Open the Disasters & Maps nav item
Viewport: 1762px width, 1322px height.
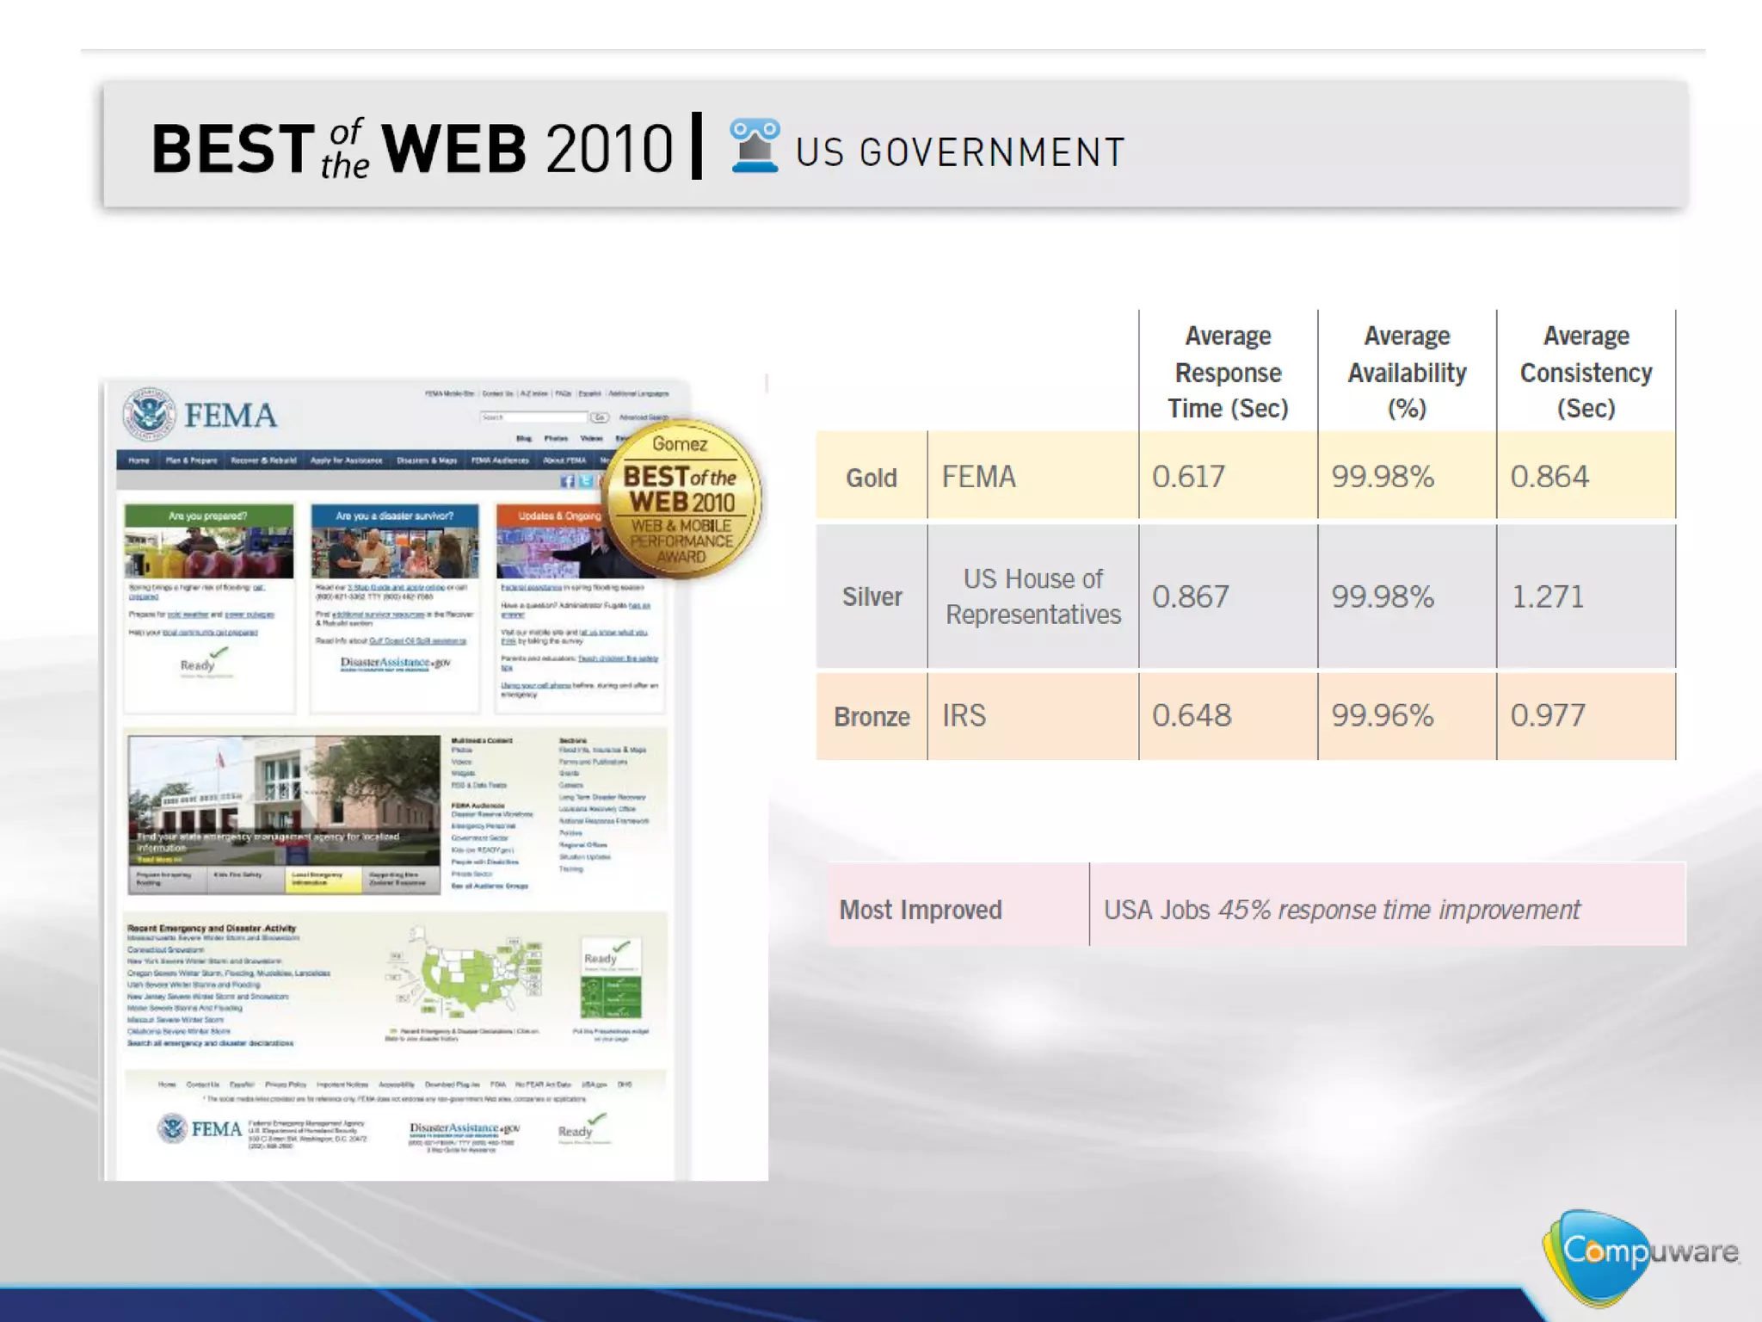click(x=426, y=460)
